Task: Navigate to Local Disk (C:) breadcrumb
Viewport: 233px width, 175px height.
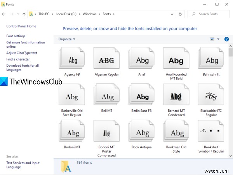Action: (x=66, y=14)
